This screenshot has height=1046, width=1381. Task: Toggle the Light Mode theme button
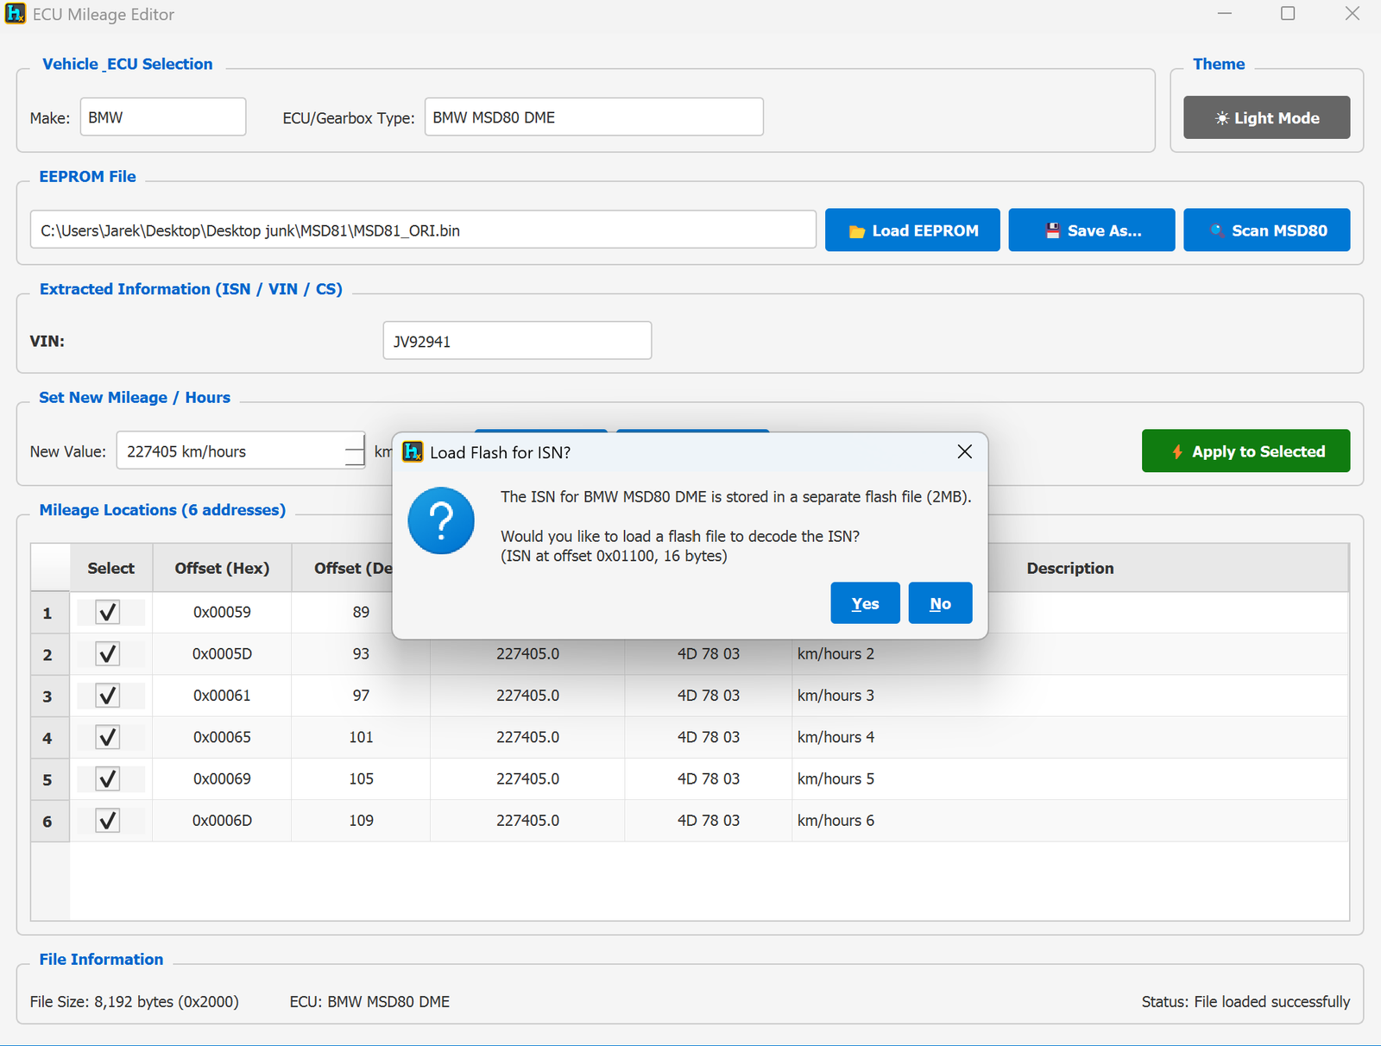point(1266,117)
